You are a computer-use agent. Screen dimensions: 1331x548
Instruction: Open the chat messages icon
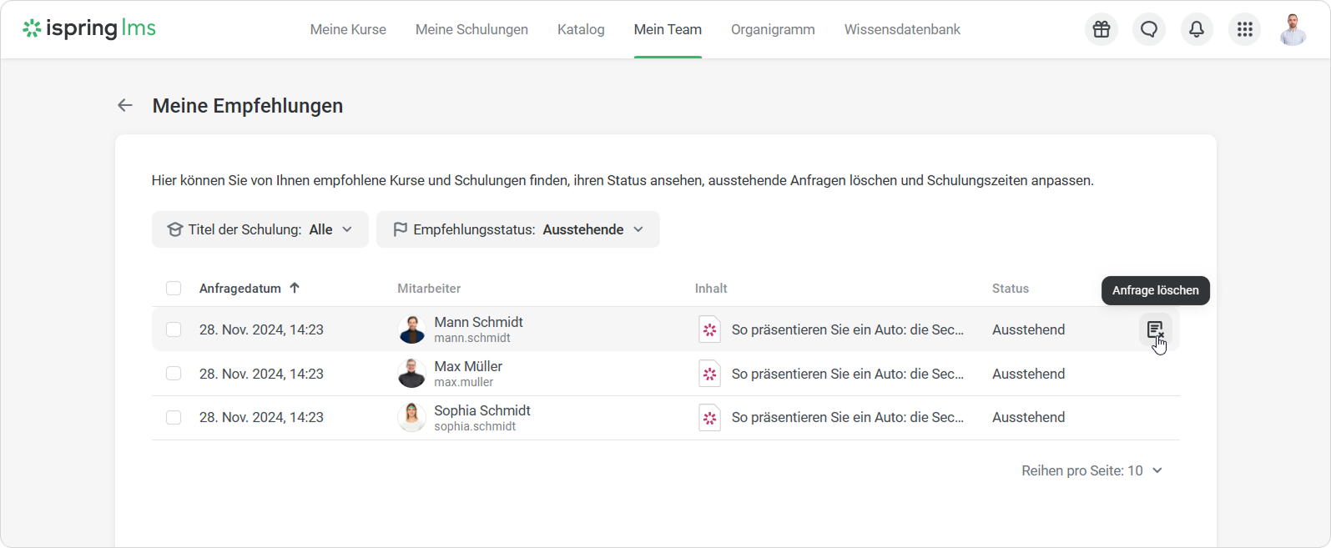(x=1149, y=29)
